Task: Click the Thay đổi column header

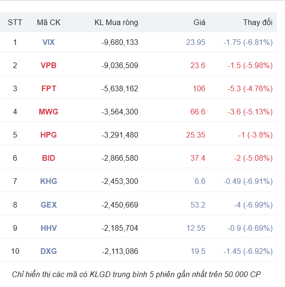Action: tap(258, 23)
